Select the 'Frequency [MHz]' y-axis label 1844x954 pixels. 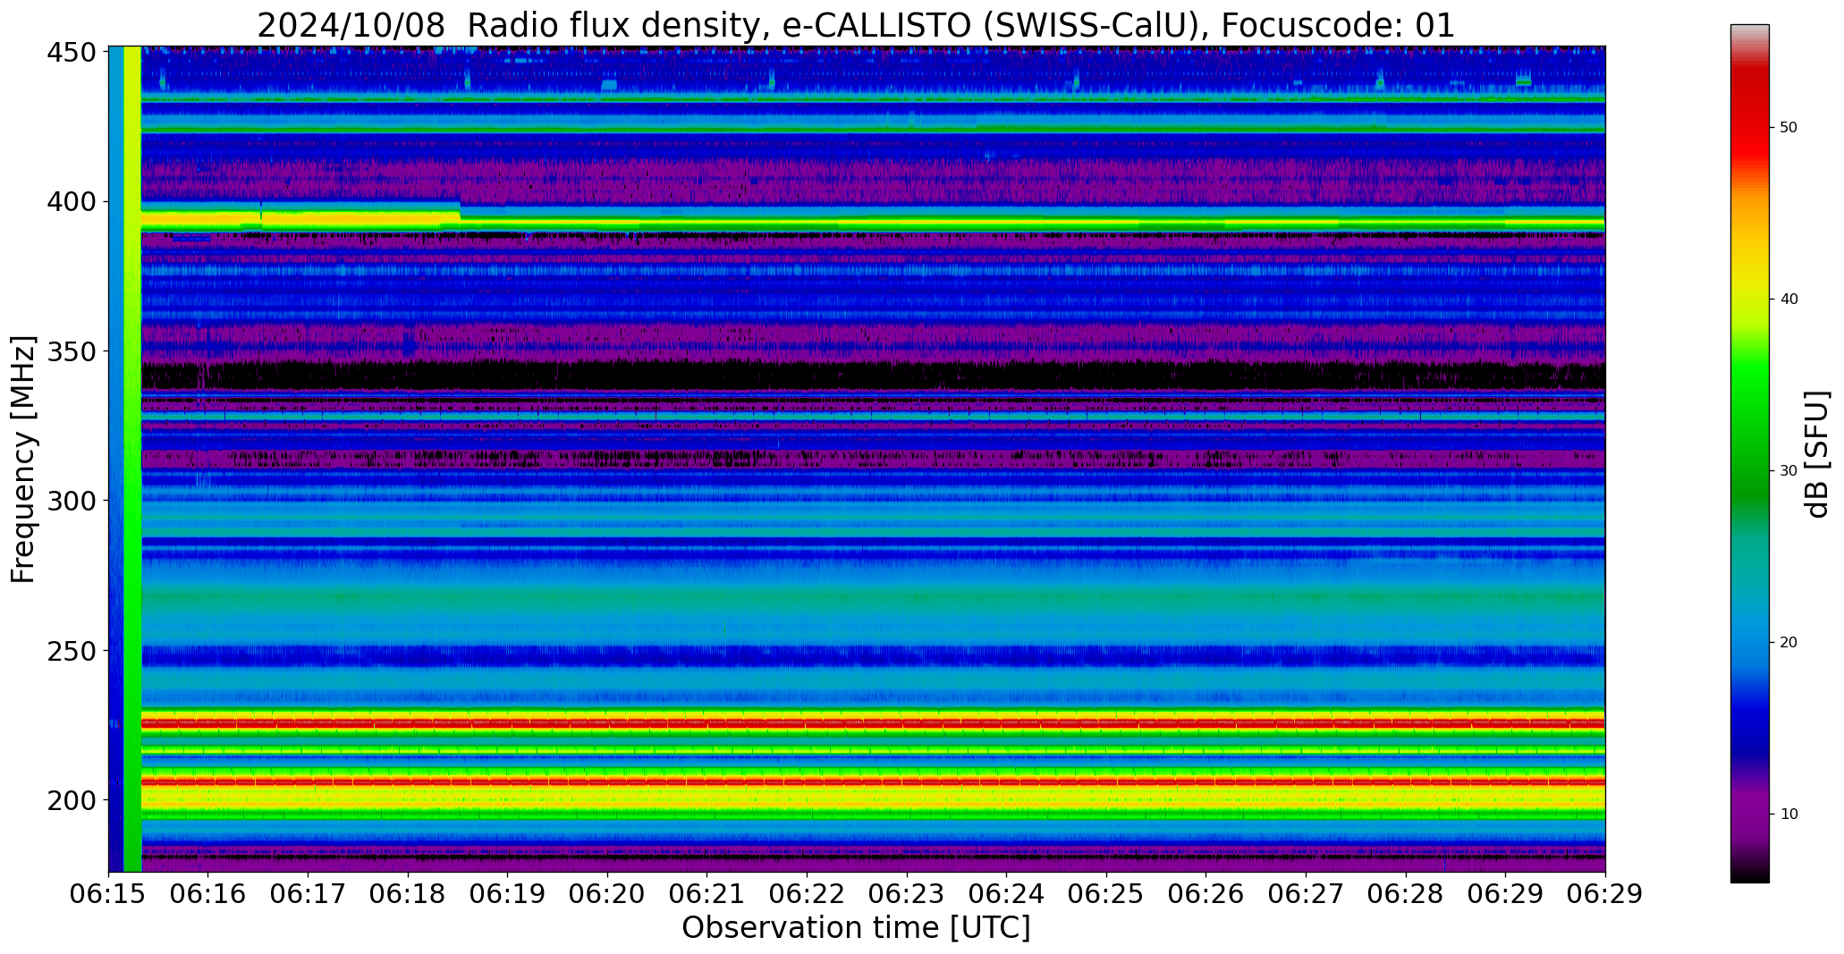click(24, 460)
